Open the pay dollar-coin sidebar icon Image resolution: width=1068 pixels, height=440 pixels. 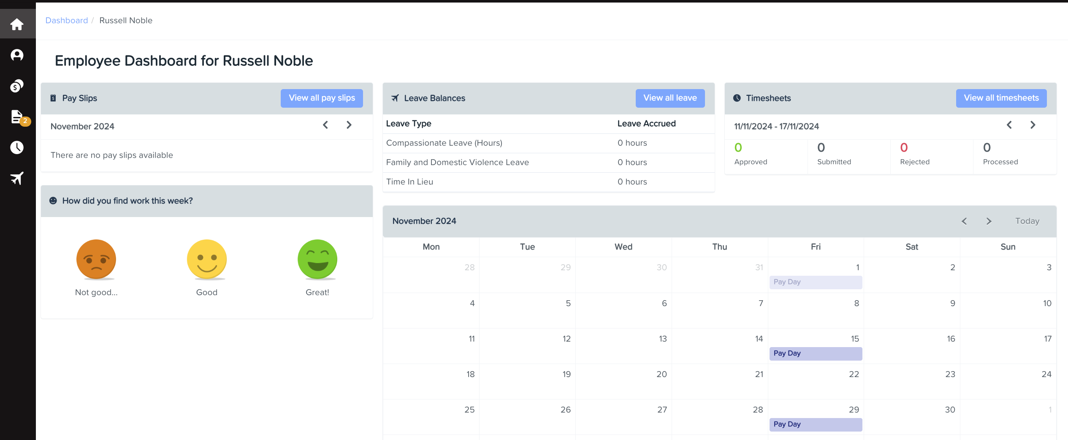coord(17,86)
